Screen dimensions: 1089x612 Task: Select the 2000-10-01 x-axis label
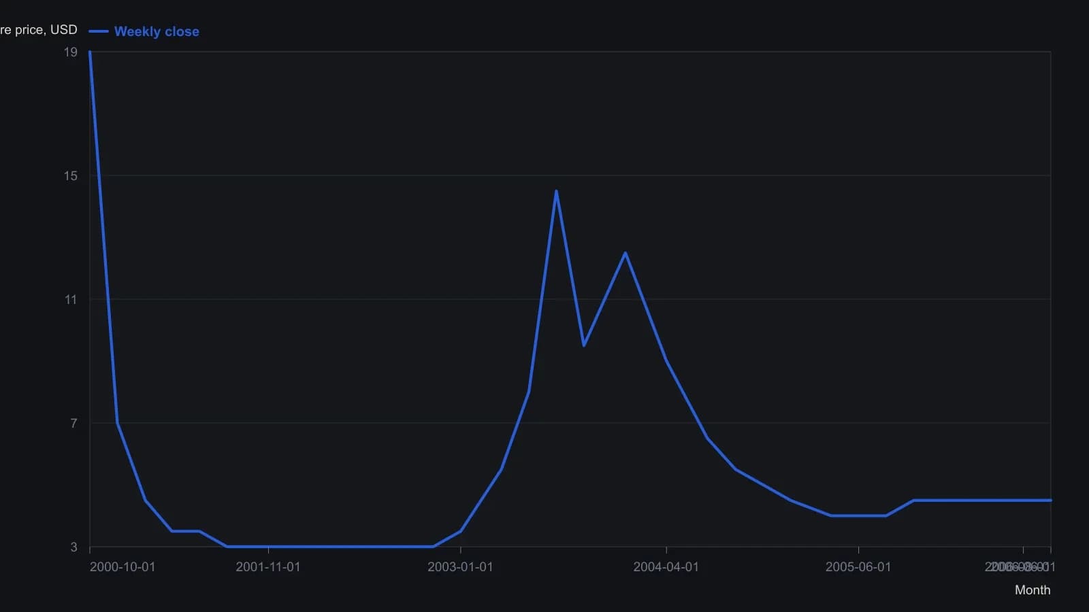pyautogui.click(x=123, y=567)
